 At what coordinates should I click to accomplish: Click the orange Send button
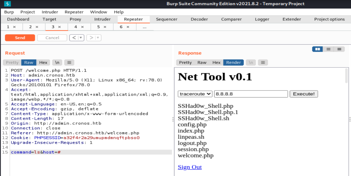[x=20, y=38]
